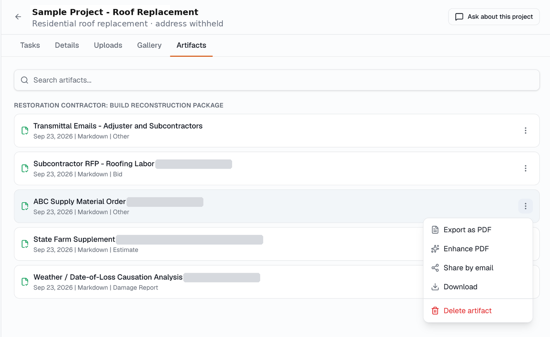Image resolution: width=550 pixels, height=337 pixels.
Task: Open Subcontractor RFP - Roofing Labor artifact
Action: coord(277,168)
